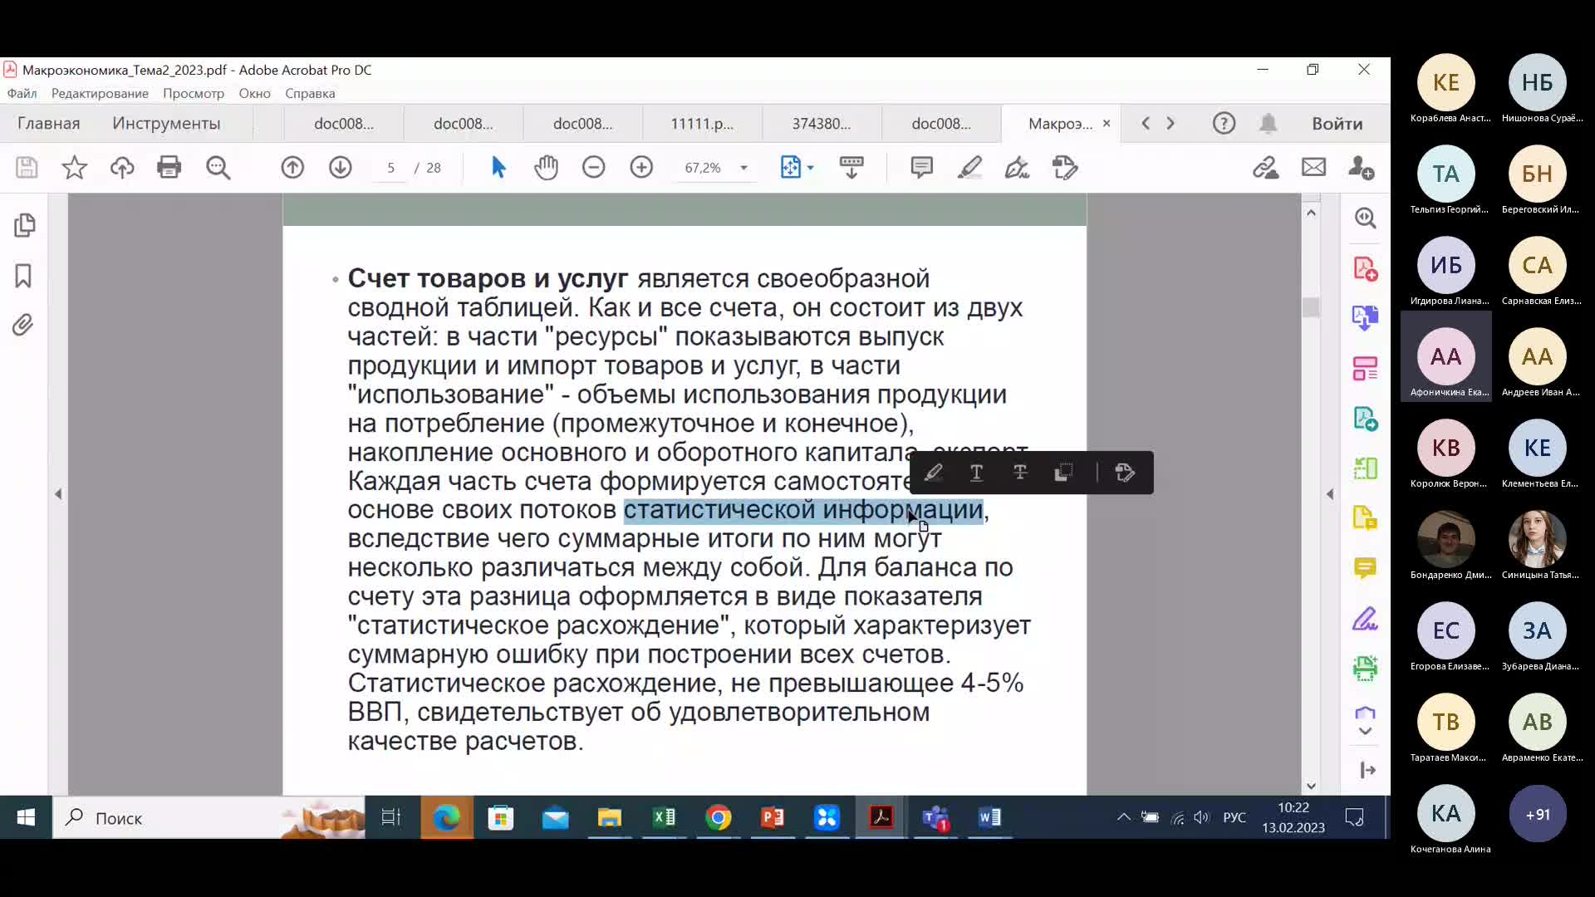Expand more tools chevron in right pane
This screenshot has width=1595, height=897.
pyautogui.click(x=1365, y=732)
